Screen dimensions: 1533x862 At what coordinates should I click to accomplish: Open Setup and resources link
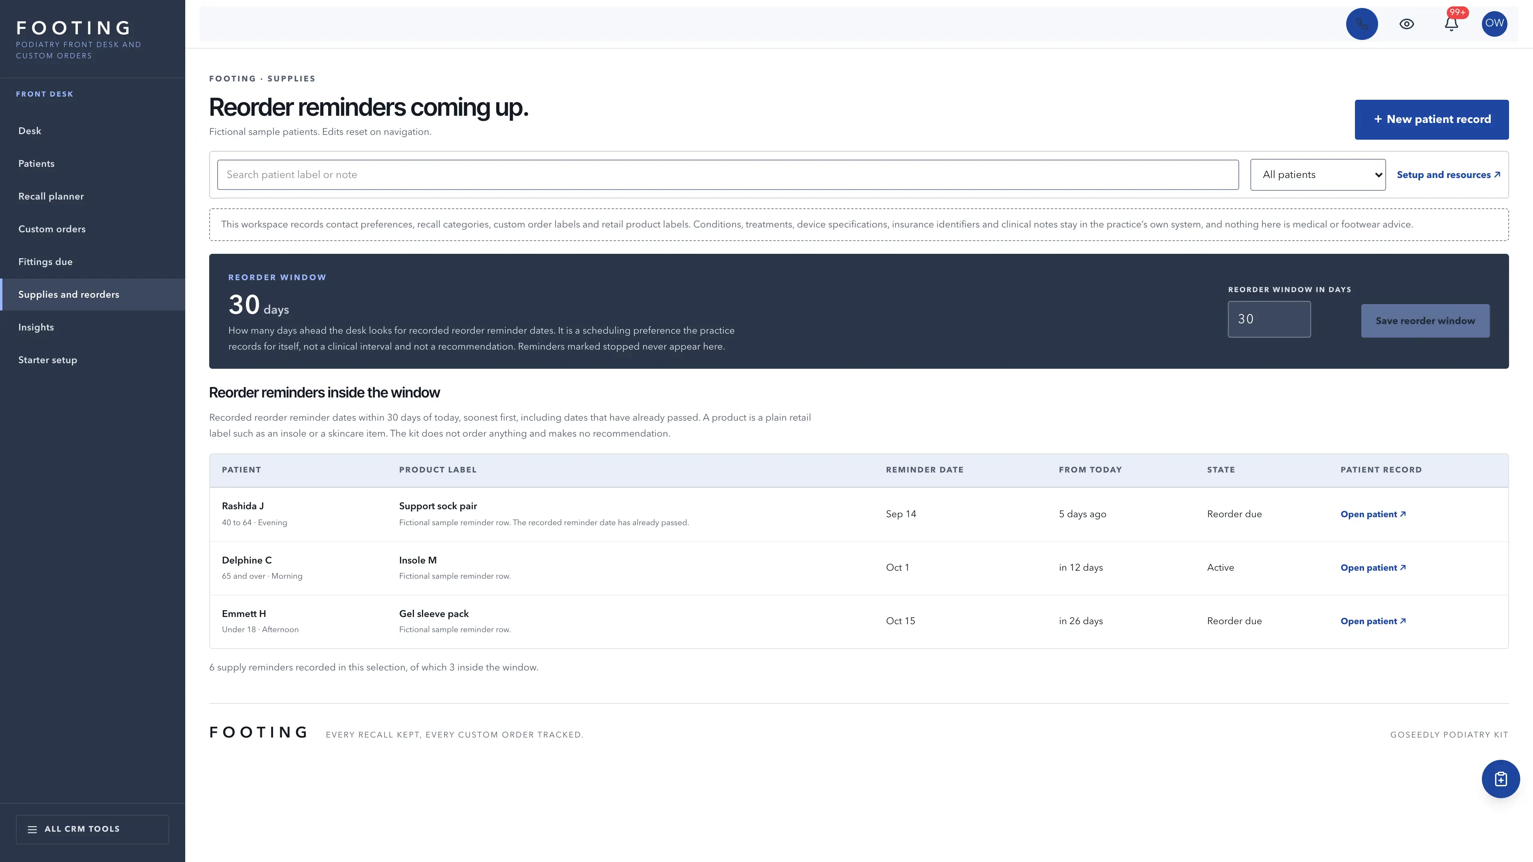[1448, 175]
